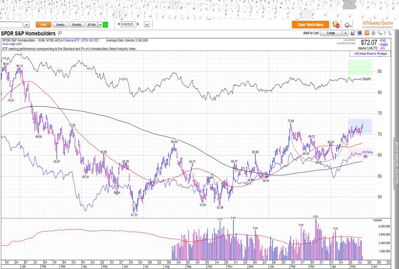Viewport: 399px width, 269px height.
Task: Click the pink shaded zone behind RS Rating
Action: click(x=360, y=153)
